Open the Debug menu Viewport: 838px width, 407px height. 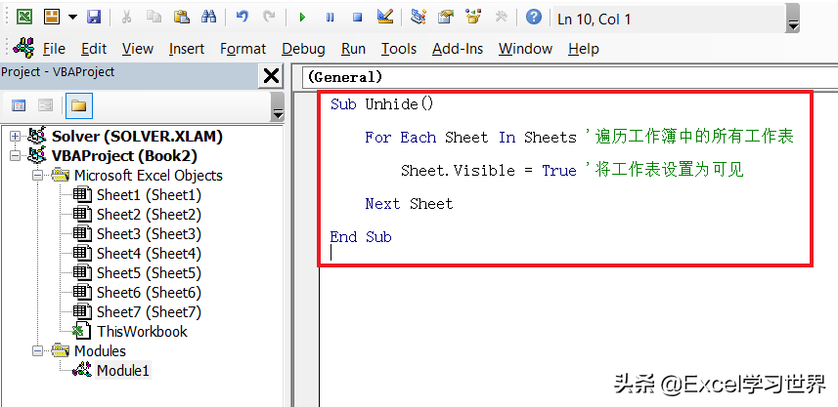click(x=303, y=49)
